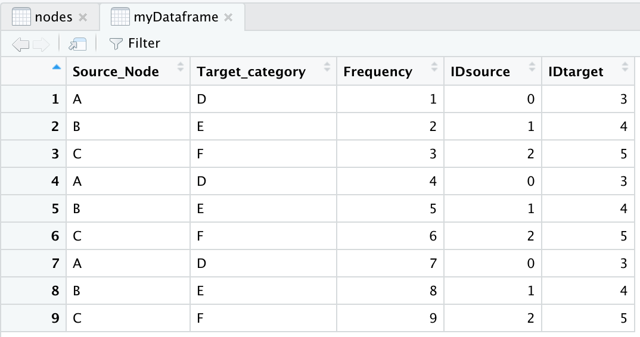
Task: Select the IDtarget cell in row 8
Action: coord(590,291)
